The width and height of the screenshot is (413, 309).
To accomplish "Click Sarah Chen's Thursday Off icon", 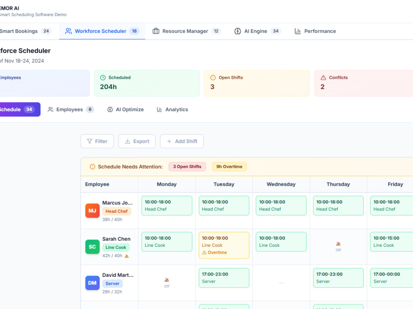I will tap(338, 244).
